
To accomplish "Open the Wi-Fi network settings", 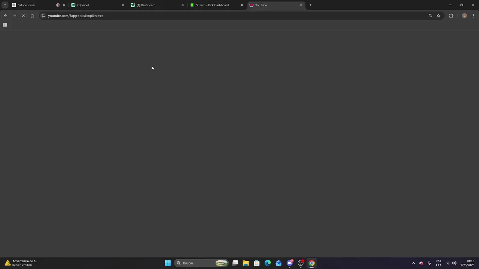I will pyautogui.click(x=448, y=263).
